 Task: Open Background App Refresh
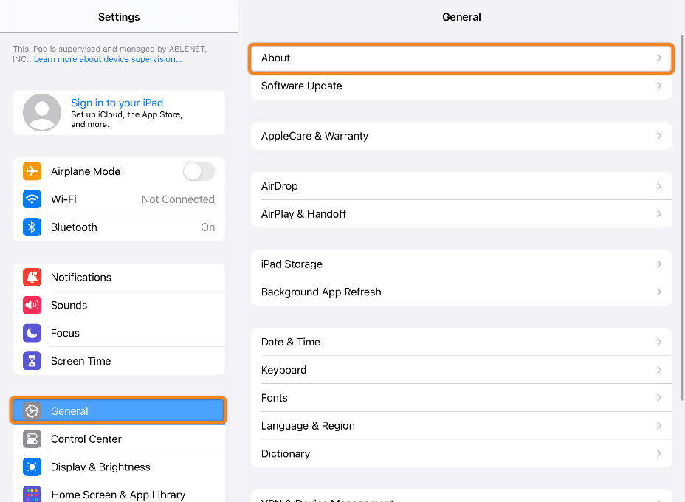461,292
